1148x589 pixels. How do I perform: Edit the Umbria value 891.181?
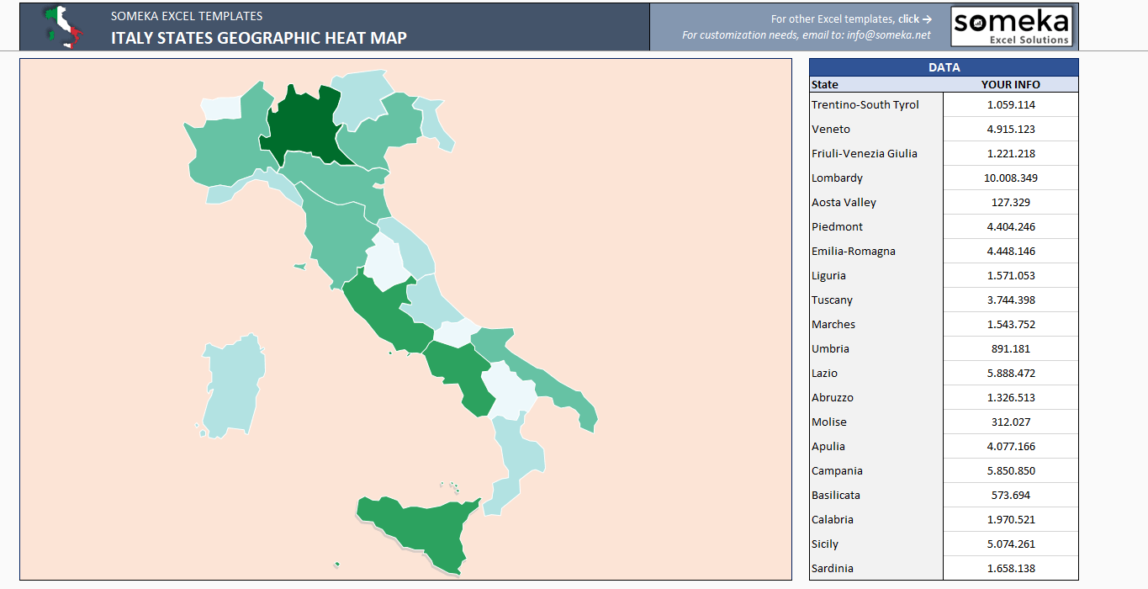(x=1011, y=348)
